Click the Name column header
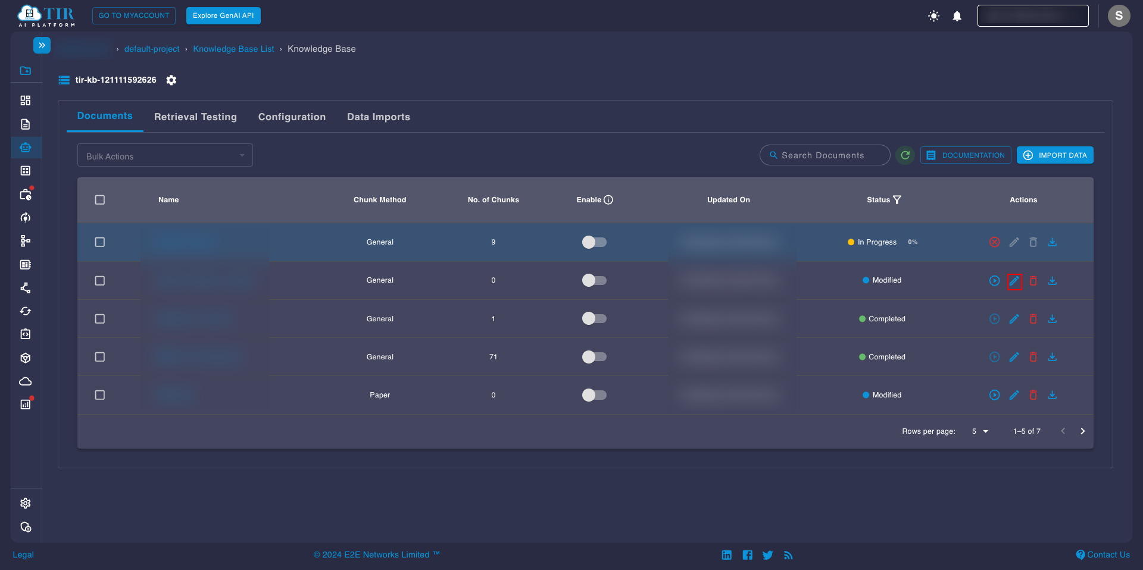Viewport: 1143px width, 570px height. click(x=168, y=200)
